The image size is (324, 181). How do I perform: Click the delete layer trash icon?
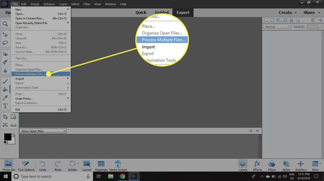click(x=313, y=20)
